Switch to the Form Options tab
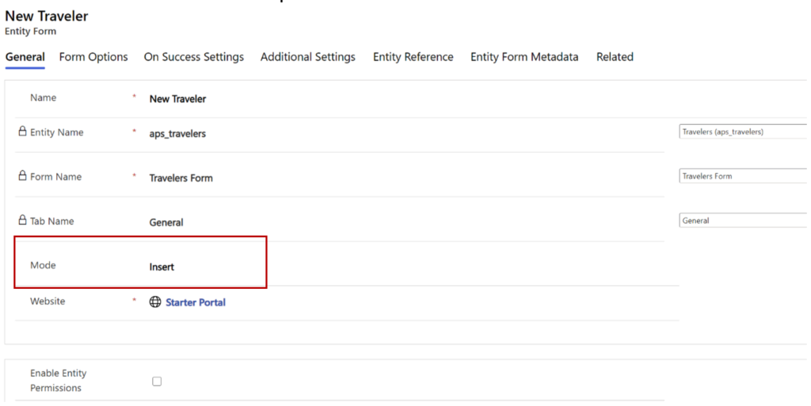 click(x=93, y=57)
